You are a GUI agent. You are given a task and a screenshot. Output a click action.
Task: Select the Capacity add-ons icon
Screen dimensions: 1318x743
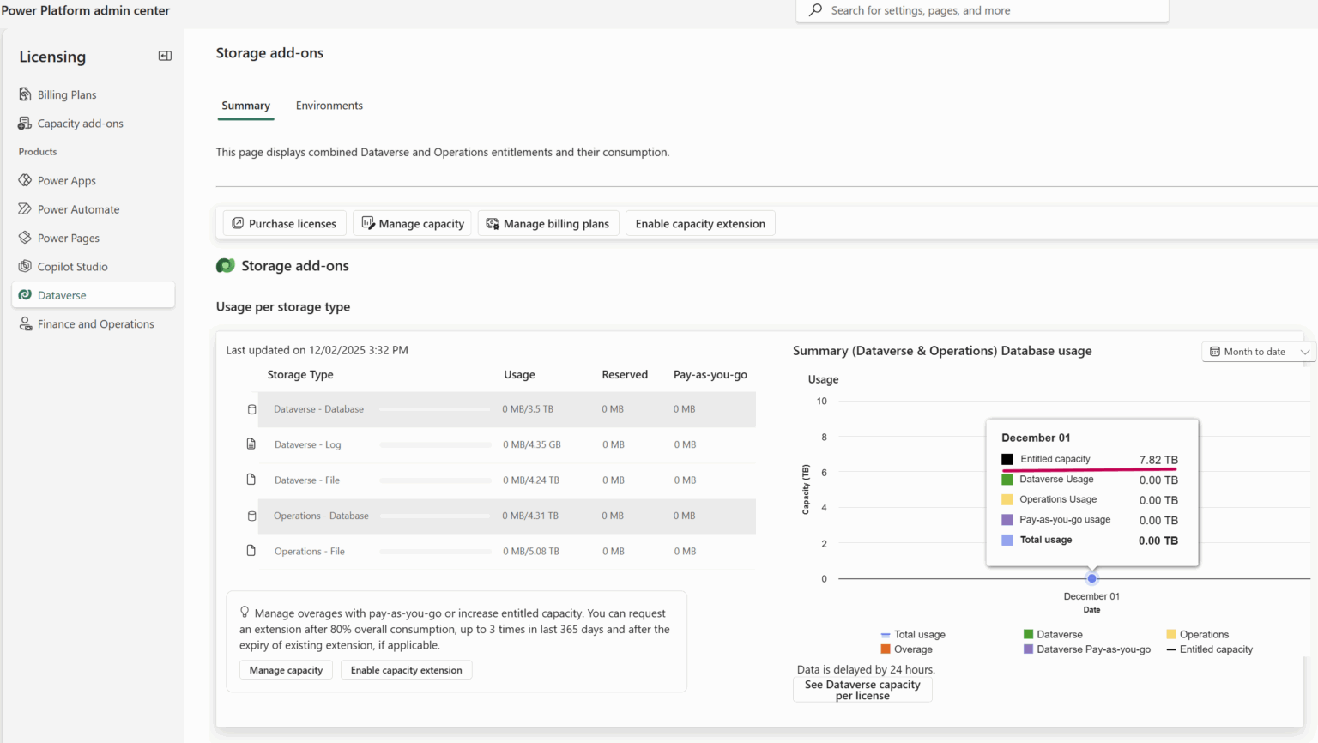(x=25, y=123)
